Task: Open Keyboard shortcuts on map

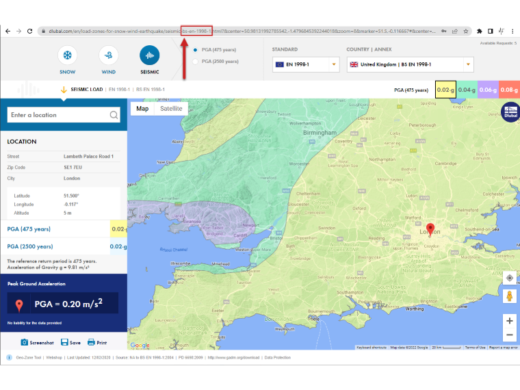Action: (372, 348)
